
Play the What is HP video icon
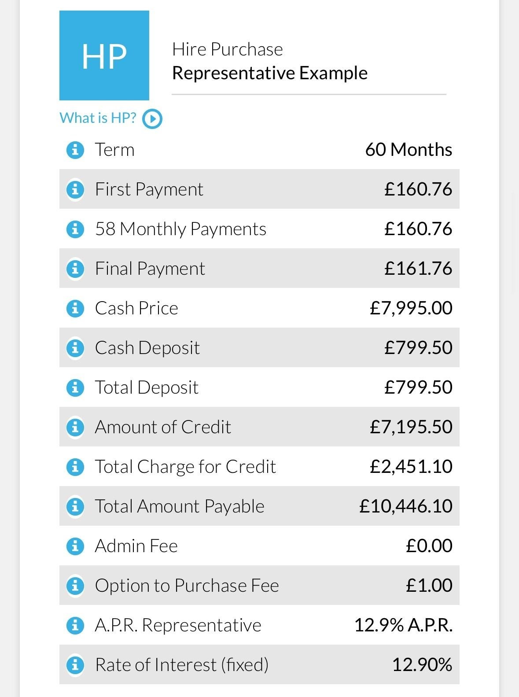(x=152, y=119)
